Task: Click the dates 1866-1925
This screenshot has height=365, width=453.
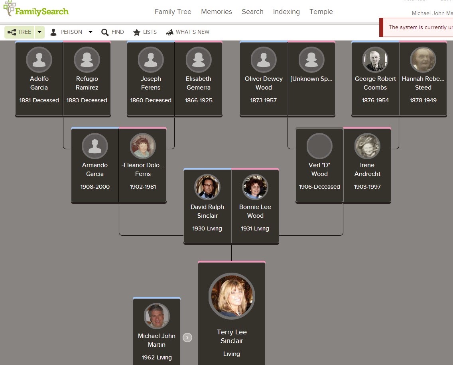Action: point(199,100)
